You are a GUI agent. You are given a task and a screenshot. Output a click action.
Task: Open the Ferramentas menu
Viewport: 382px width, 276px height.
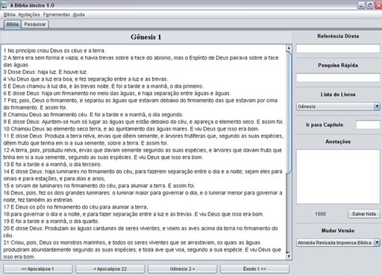[x=57, y=15]
